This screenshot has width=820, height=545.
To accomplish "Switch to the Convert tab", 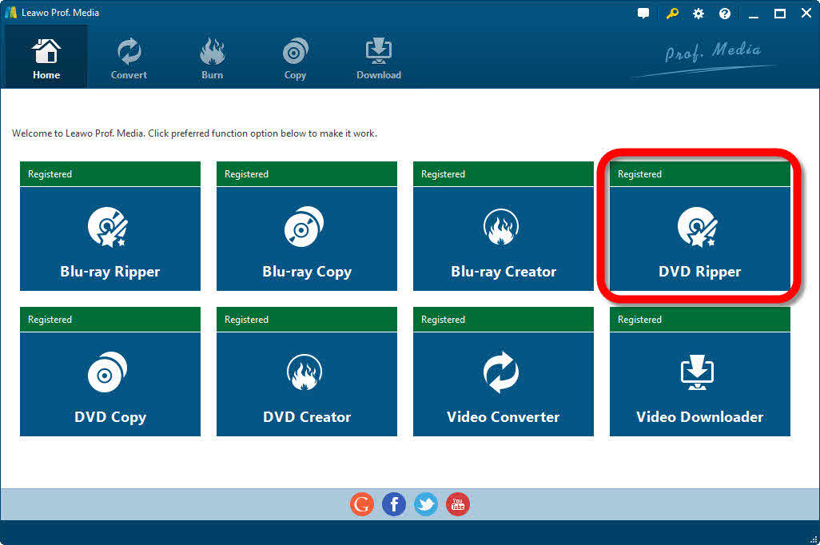I will tap(129, 58).
